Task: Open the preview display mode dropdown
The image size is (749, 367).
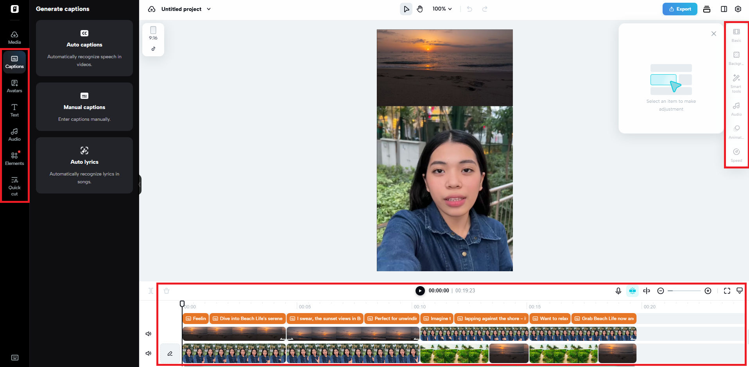Action: [740, 291]
